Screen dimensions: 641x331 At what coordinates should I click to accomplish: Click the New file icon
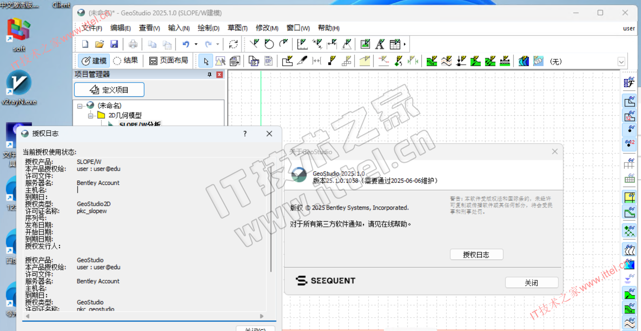(x=85, y=44)
